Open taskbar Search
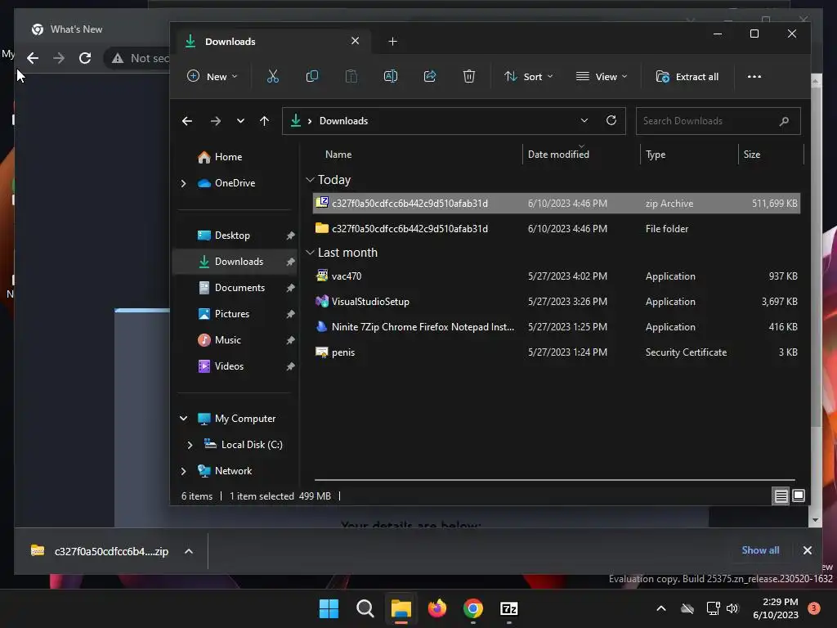The width and height of the screenshot is (837, 628). pos(365,608)
